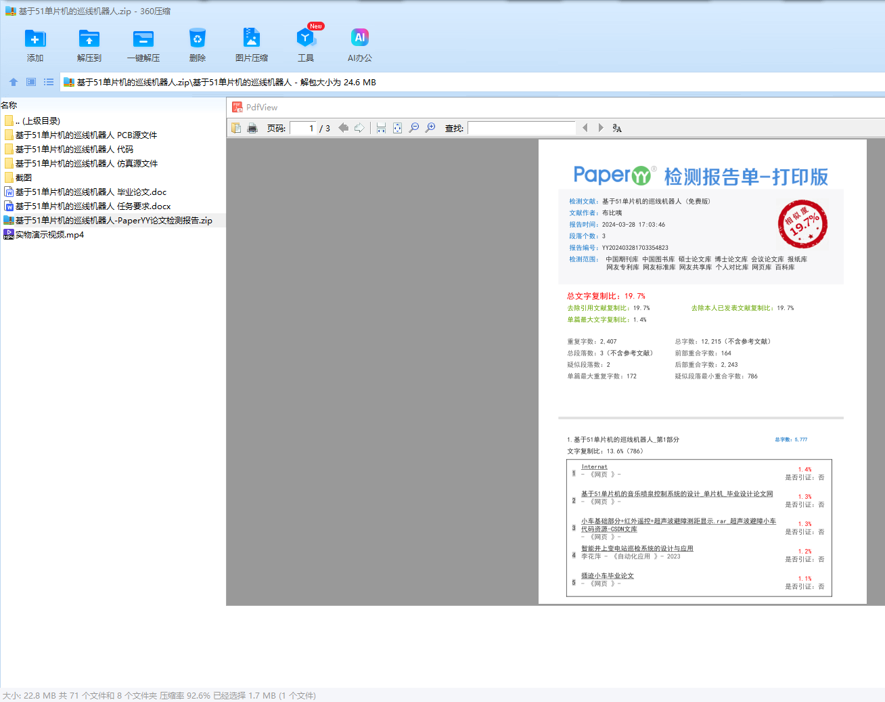Find previous search match arrow

(585, 128)
